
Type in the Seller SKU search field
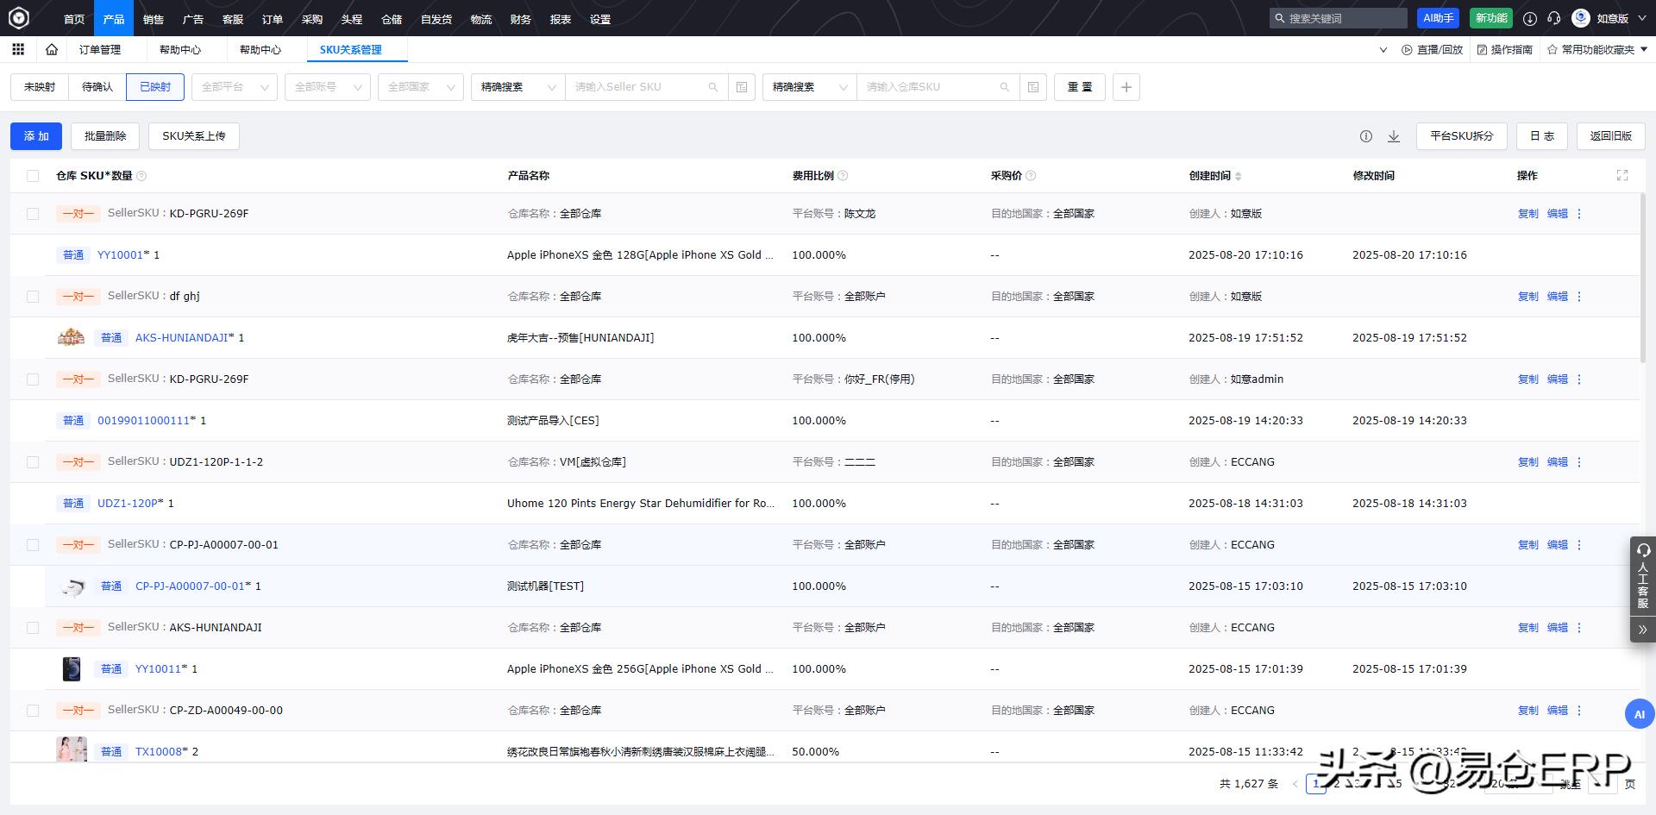(638, 87)
